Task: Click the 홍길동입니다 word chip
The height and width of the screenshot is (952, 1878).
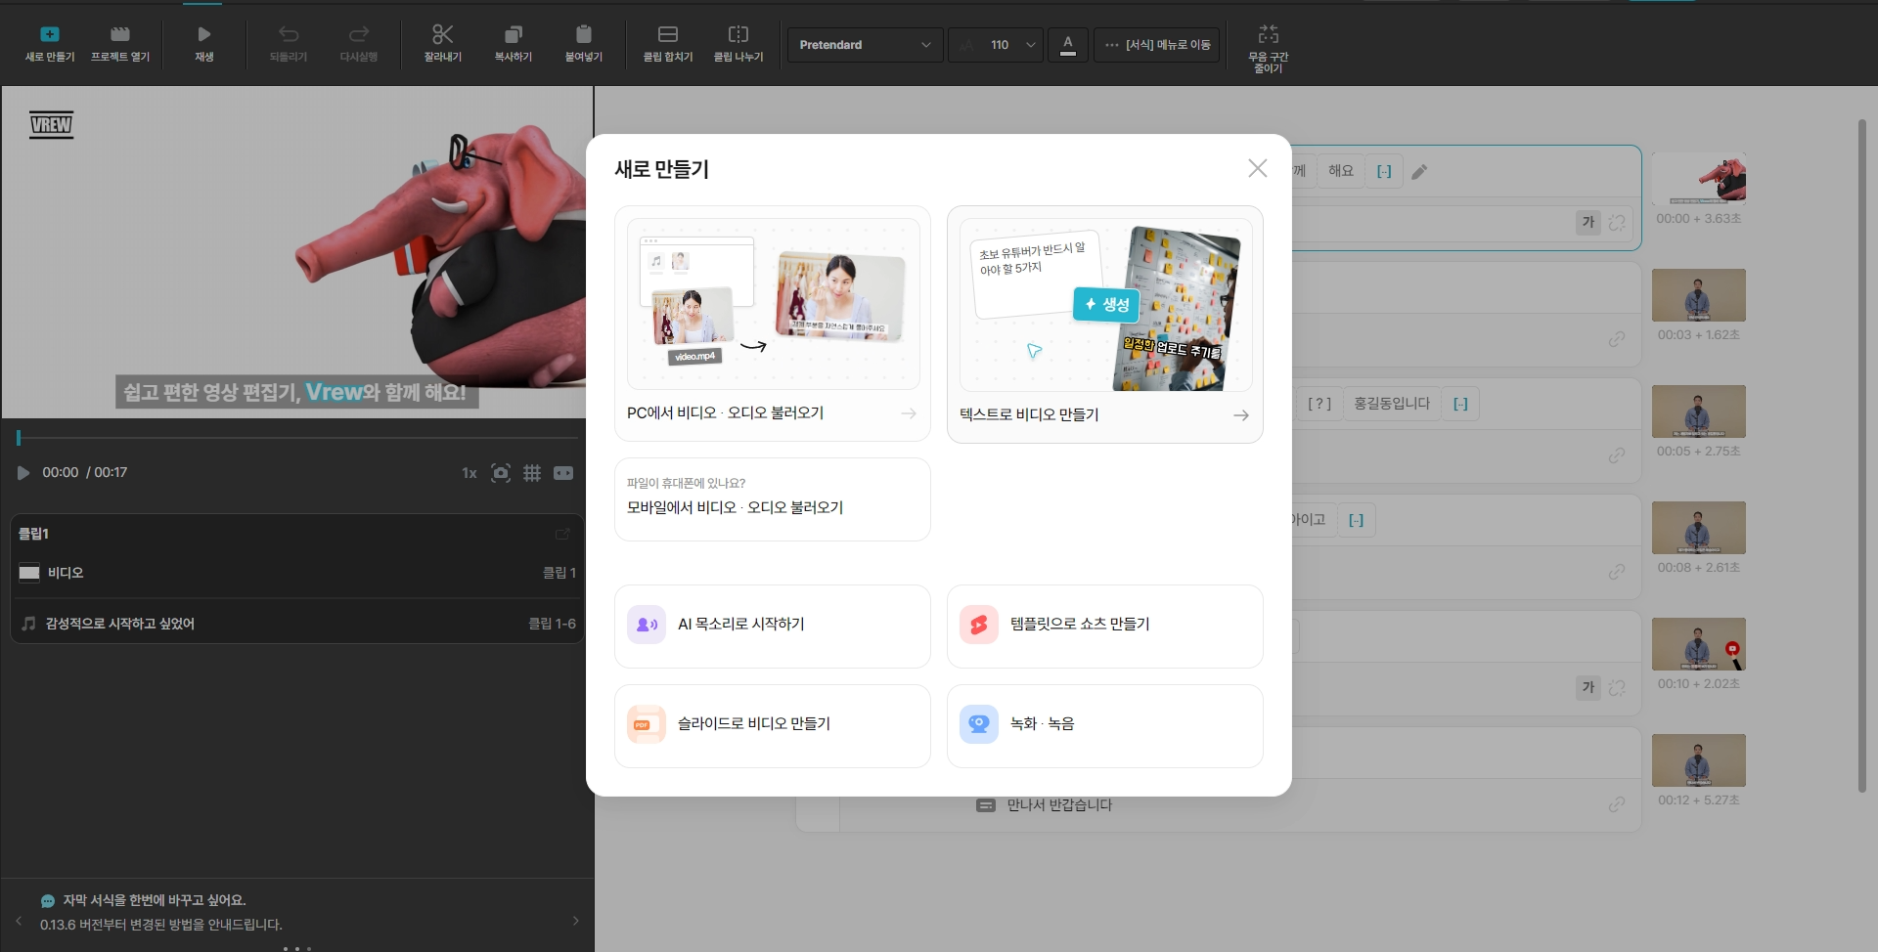Action: (x=1392, y=404)
